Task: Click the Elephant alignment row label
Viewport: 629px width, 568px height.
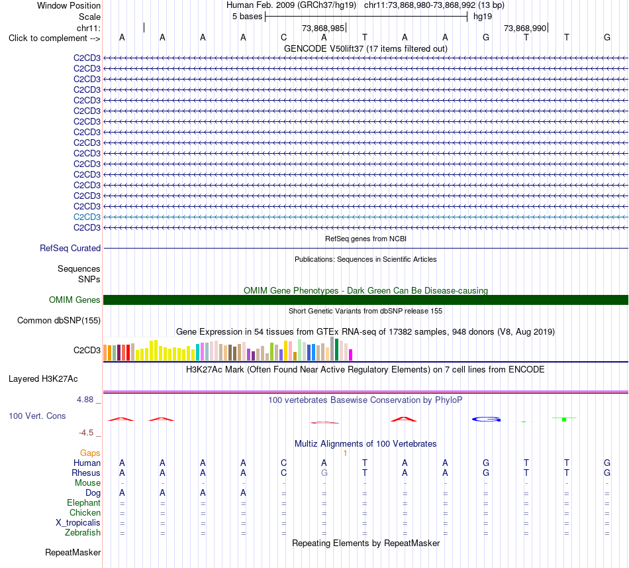Action: pyautogui.click(x=83, y=502)
